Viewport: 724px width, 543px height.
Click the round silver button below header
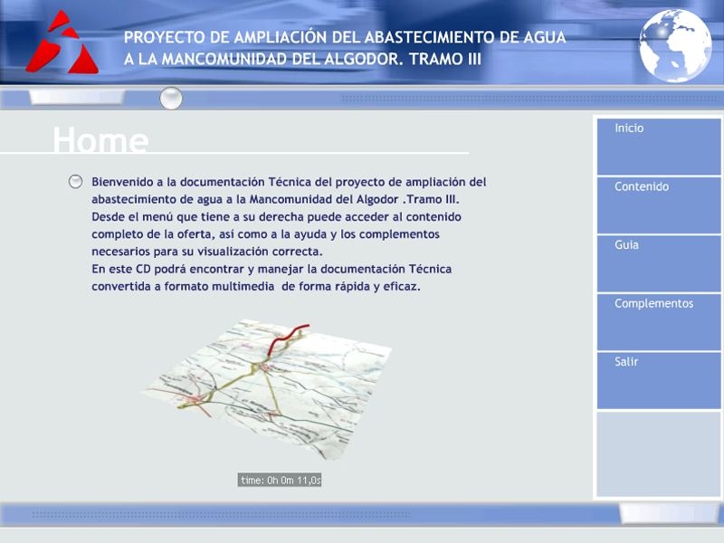pos(171,99)
